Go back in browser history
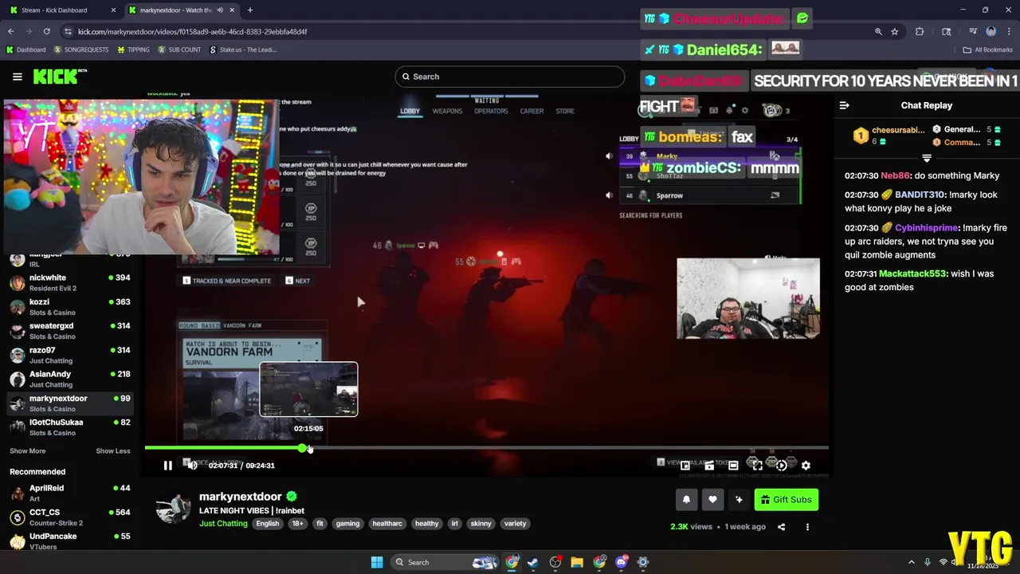The height and width of the screenshot is (574, 1020). (11, 32)
